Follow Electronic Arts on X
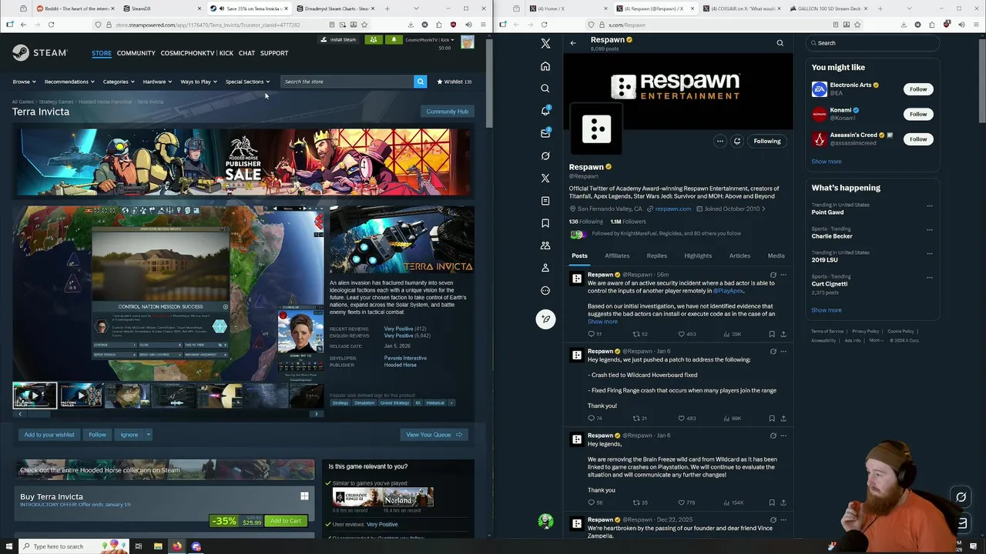 click(918, 89)
